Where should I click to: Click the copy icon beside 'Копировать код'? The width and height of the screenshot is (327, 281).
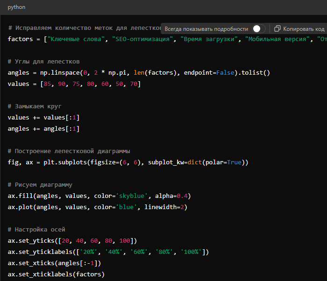[x=277, y=28]
